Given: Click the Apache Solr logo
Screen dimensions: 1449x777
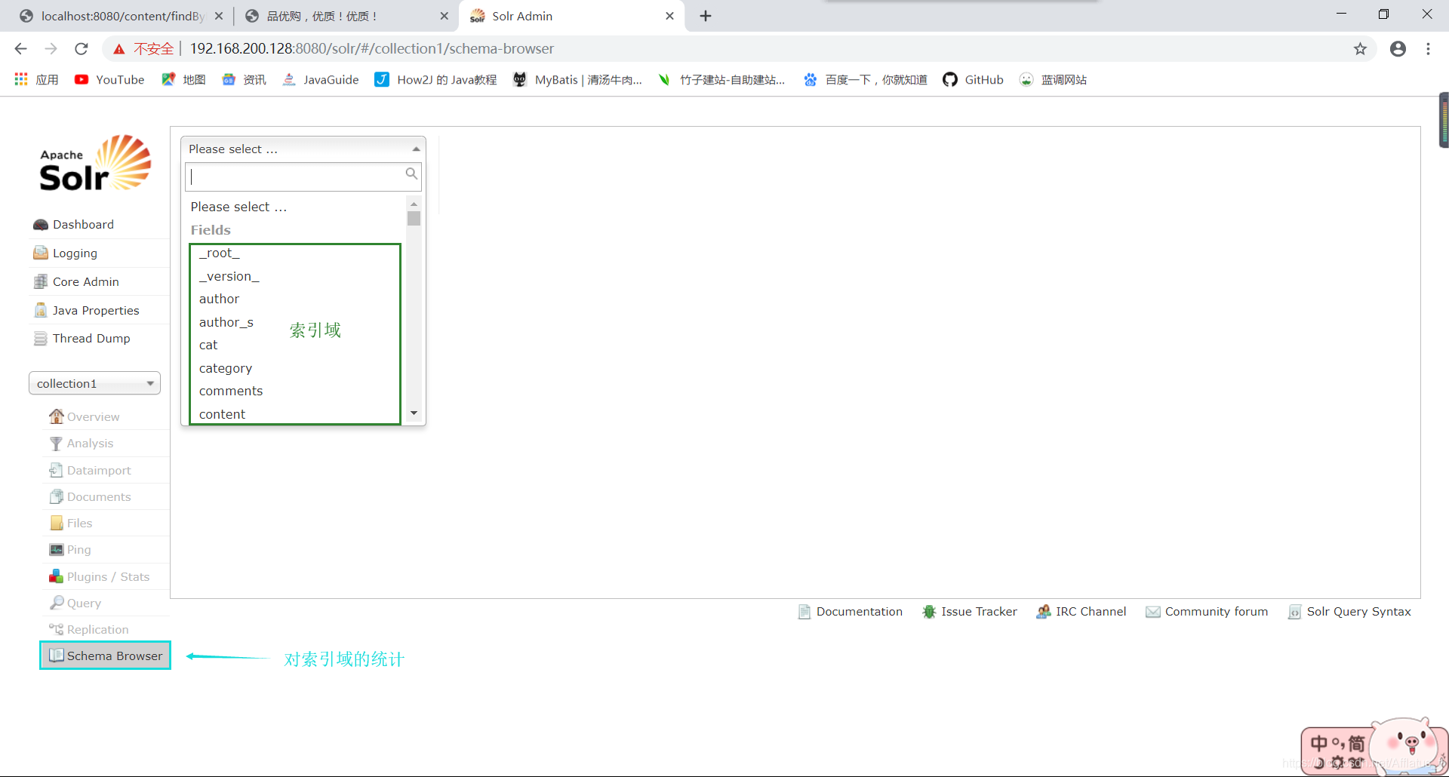Looking at the screenshot, I should (95, 163).
